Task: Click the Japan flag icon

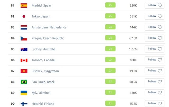Action: click(24, 16)
